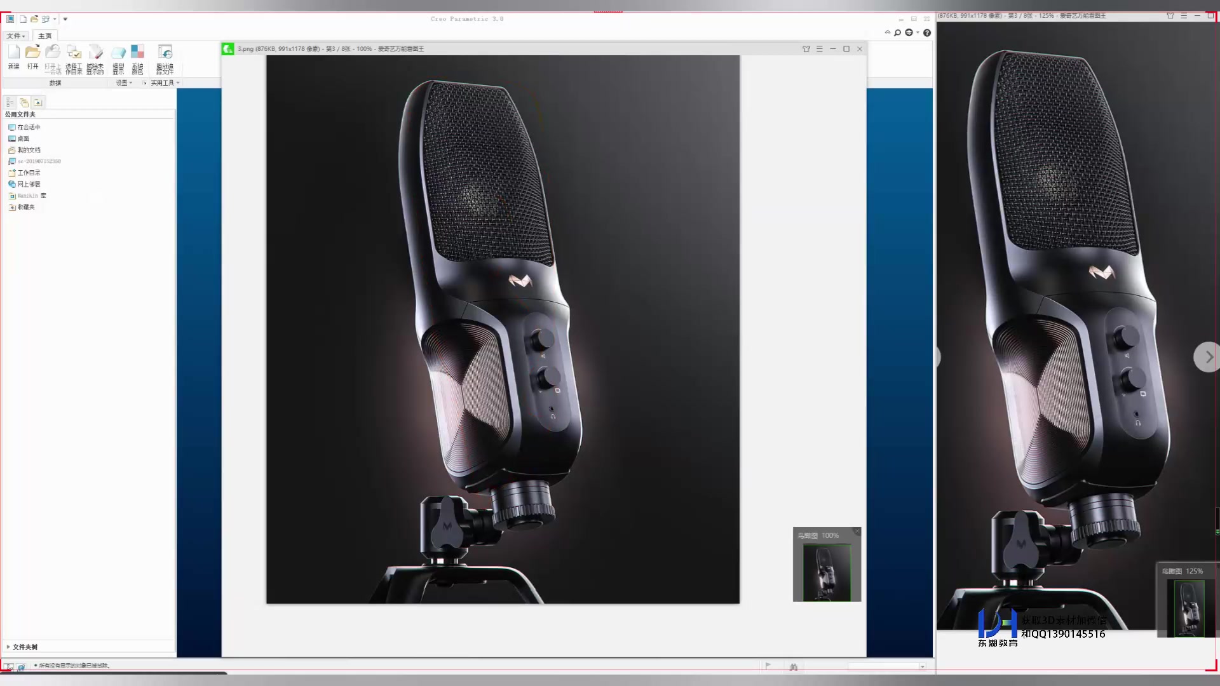This screenshot has width=1220, height=686.
Task: Click the skin shirt icon in center viewer
Action: 806,49
